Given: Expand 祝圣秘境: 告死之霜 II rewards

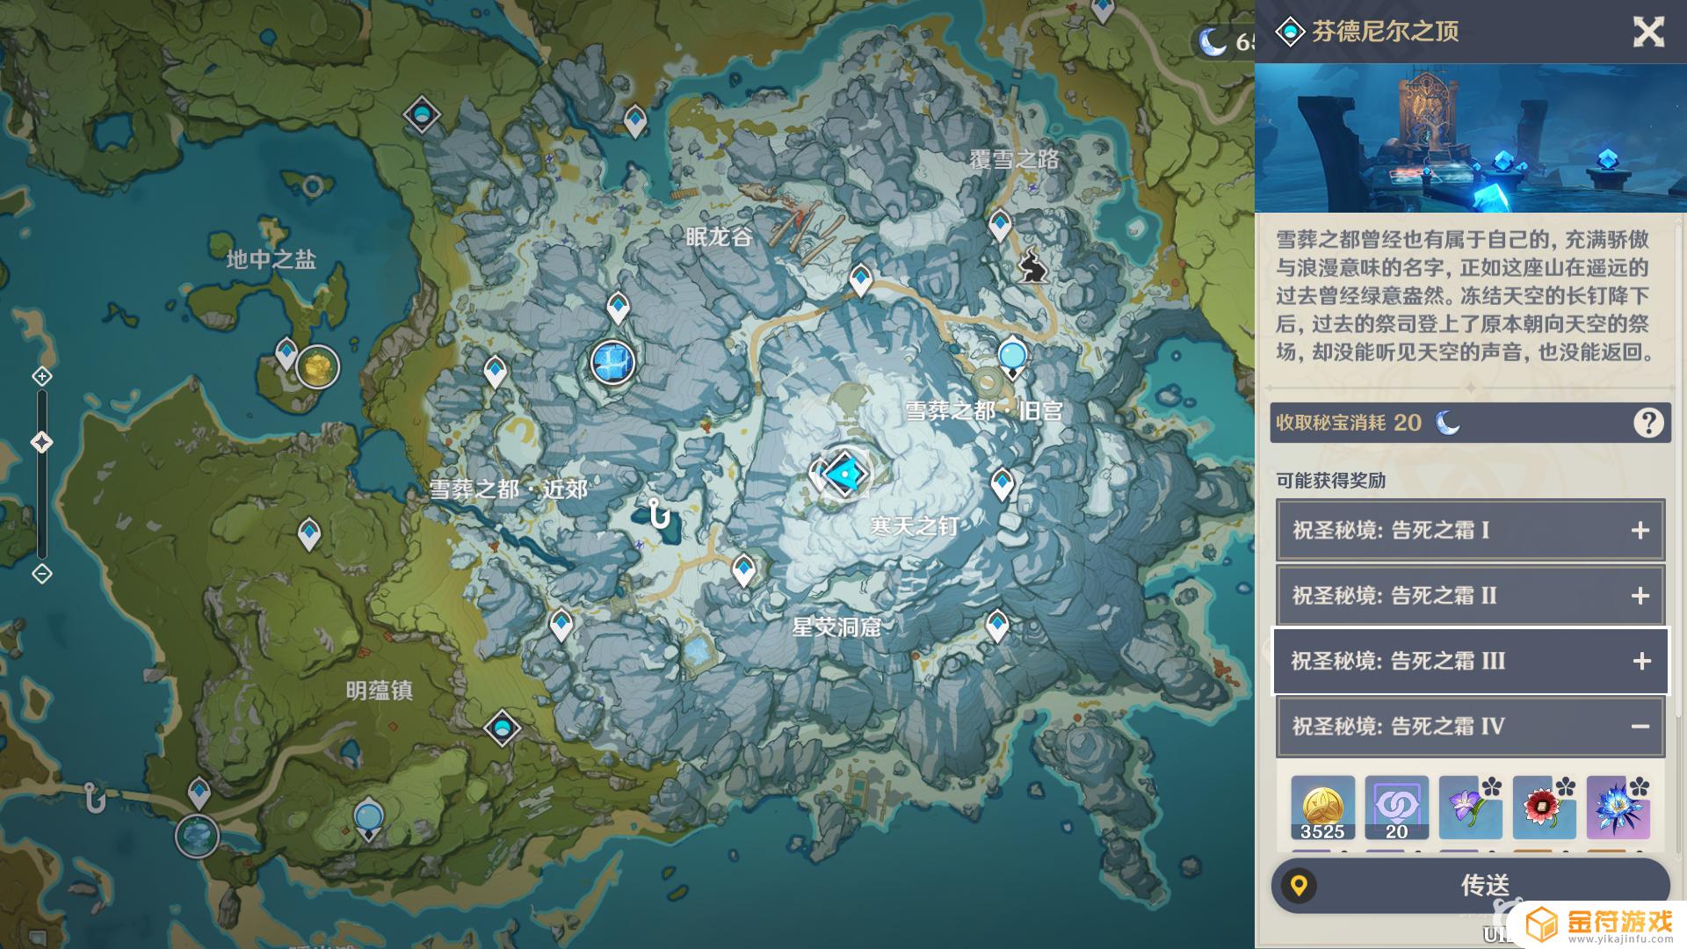Looking at the screenshot, I should (1470, 595).
